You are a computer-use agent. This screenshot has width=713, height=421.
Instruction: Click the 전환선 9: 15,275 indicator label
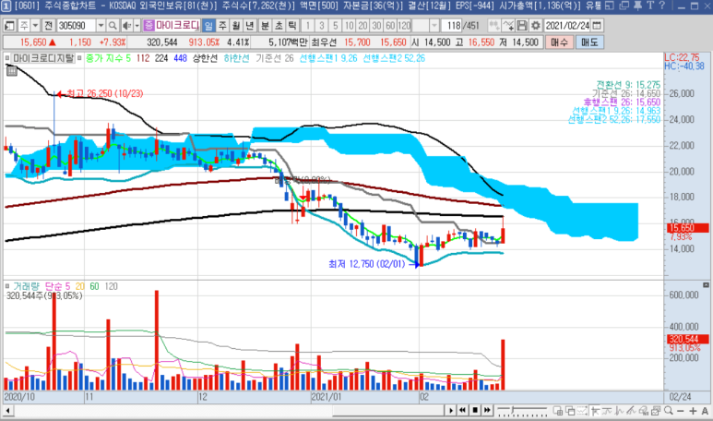click(628, 85)
